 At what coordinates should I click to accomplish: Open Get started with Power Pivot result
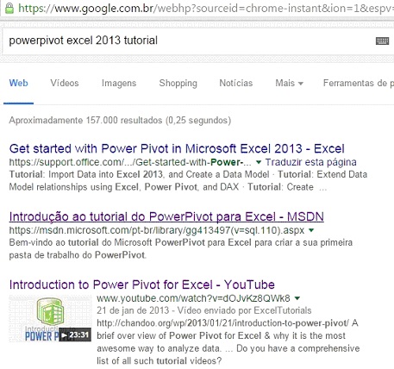(177, 148)
